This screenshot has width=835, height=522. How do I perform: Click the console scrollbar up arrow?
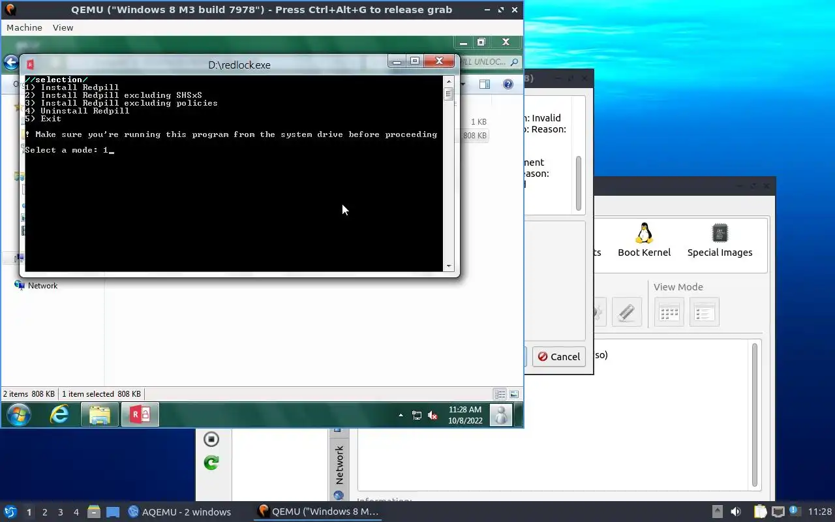pyautogui.click(x=448, y=81)
